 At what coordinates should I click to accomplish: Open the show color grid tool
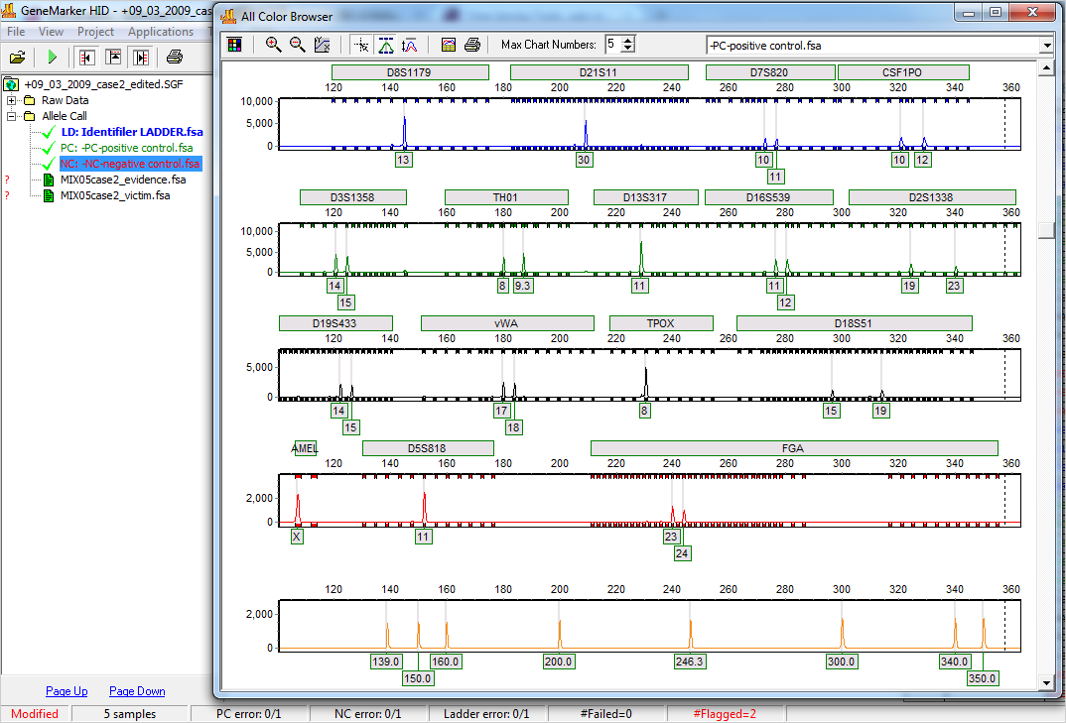click(x=234, y=45)
